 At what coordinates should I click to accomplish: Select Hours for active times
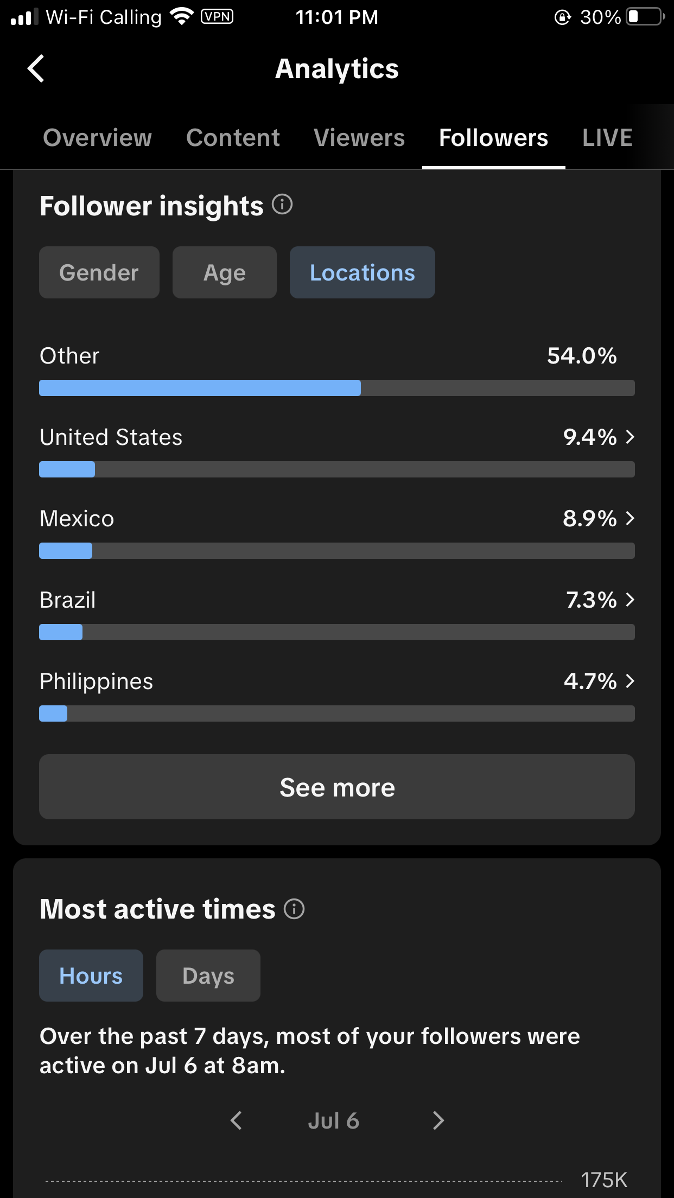coord(91,976)
